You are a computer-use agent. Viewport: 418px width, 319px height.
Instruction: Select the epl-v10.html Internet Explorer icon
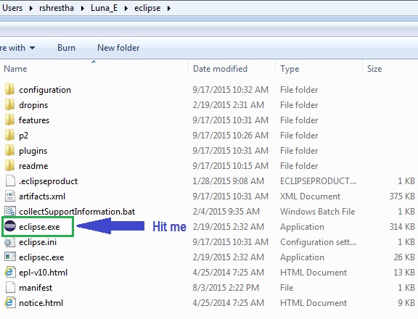pos(9,272)
